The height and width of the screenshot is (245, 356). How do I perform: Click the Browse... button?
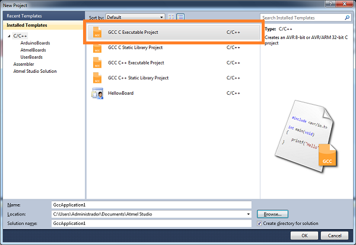pyautogui.click(x=273, y=214)
